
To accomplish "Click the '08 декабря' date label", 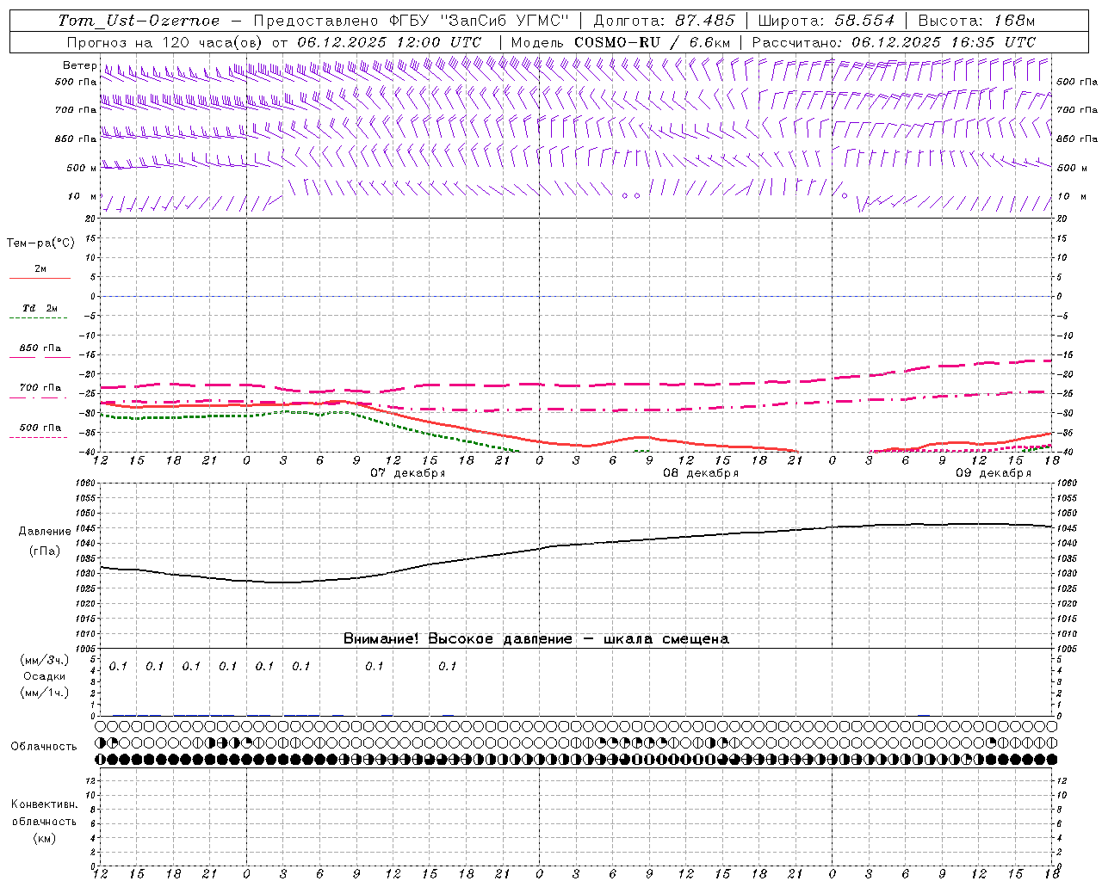I will [701, 473].
